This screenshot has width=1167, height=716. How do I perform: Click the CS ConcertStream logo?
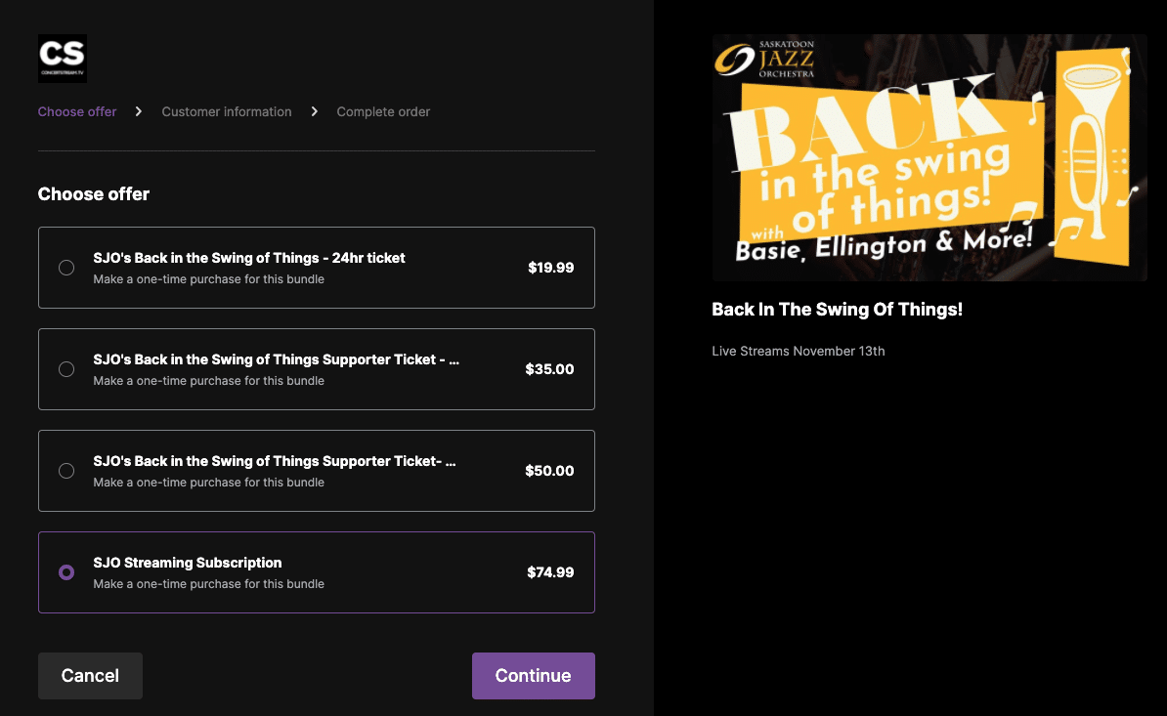tap(63, 58)
